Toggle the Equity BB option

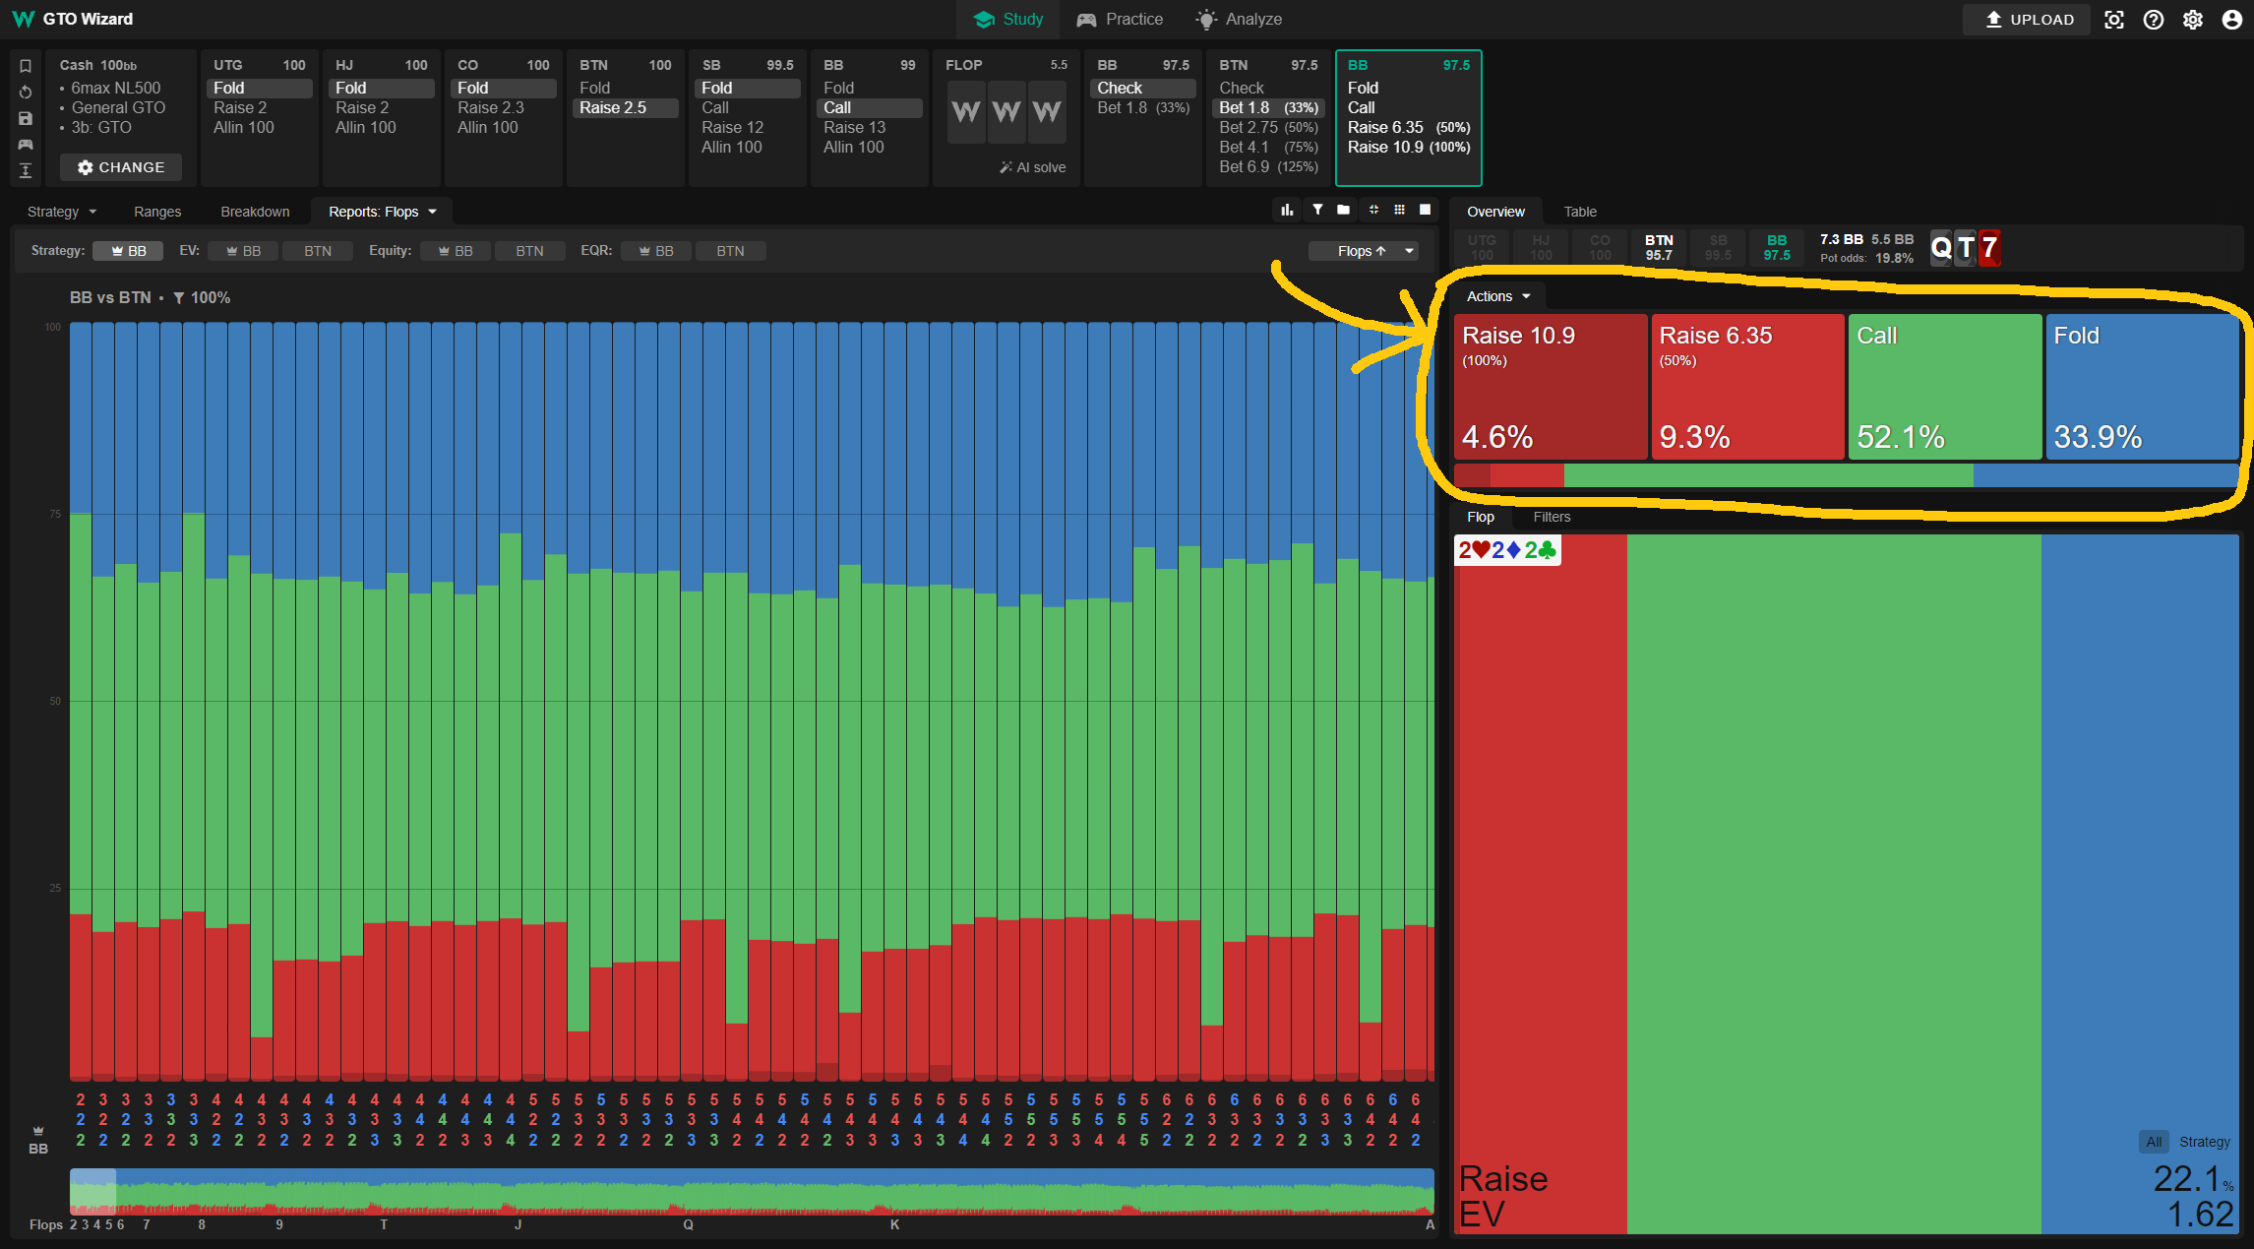pyautogui.click(x=455, y=252)
